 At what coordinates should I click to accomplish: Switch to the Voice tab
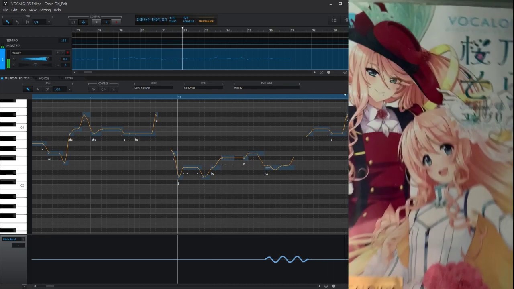tap(44, 78)
